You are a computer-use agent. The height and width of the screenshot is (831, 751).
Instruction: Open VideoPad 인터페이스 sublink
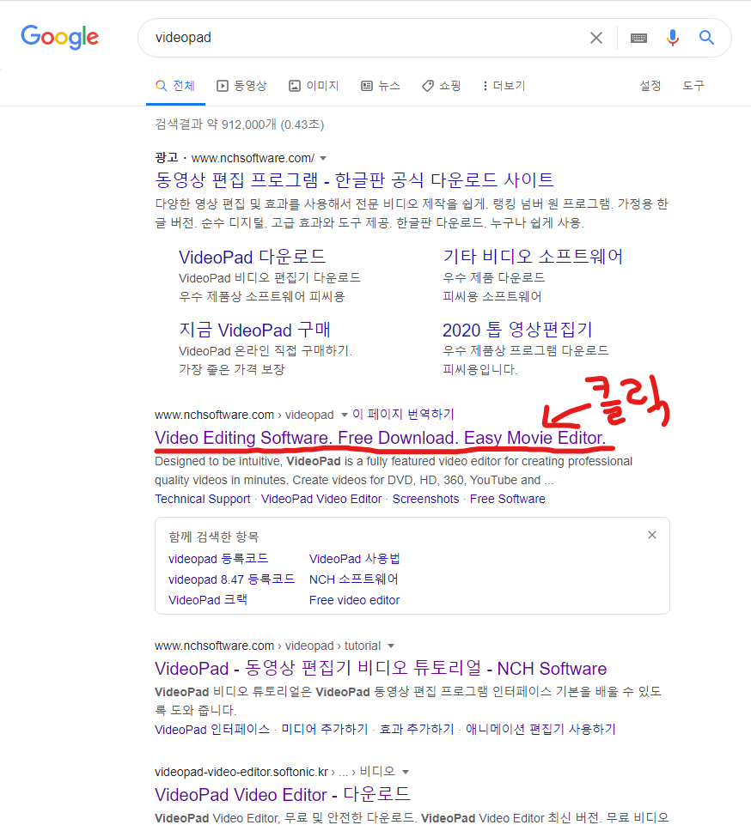pos(212,730)
